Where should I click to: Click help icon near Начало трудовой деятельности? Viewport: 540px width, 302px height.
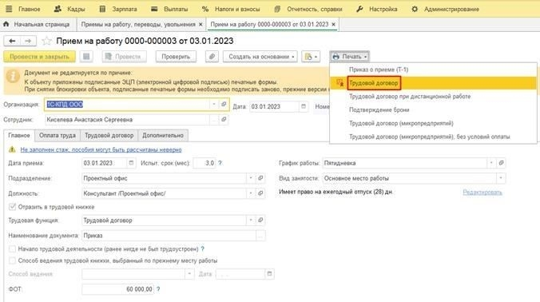pos(203,248)
